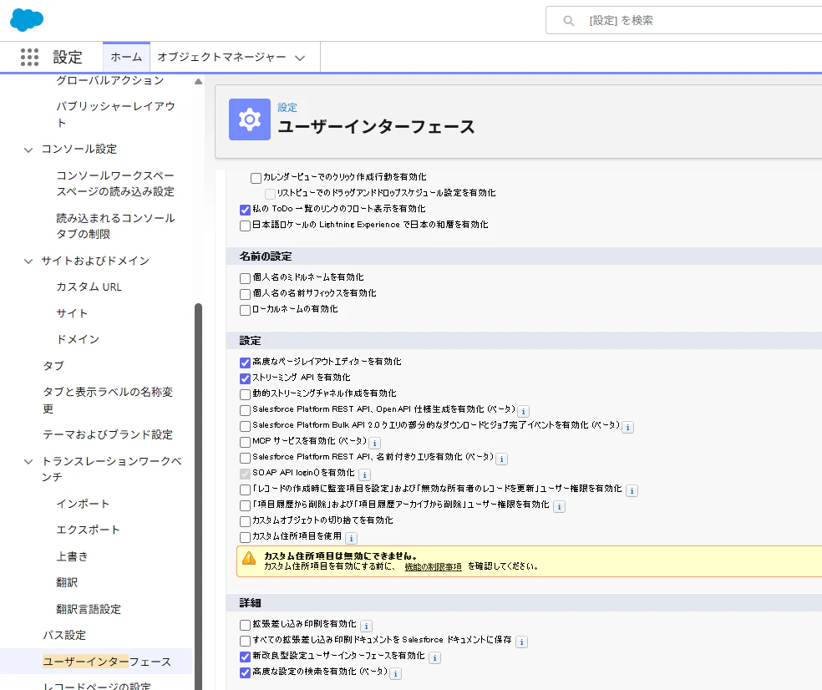Open the App Launcher dots grid
Viewport: 822px width, 690px height.
[x=29, y=57]
